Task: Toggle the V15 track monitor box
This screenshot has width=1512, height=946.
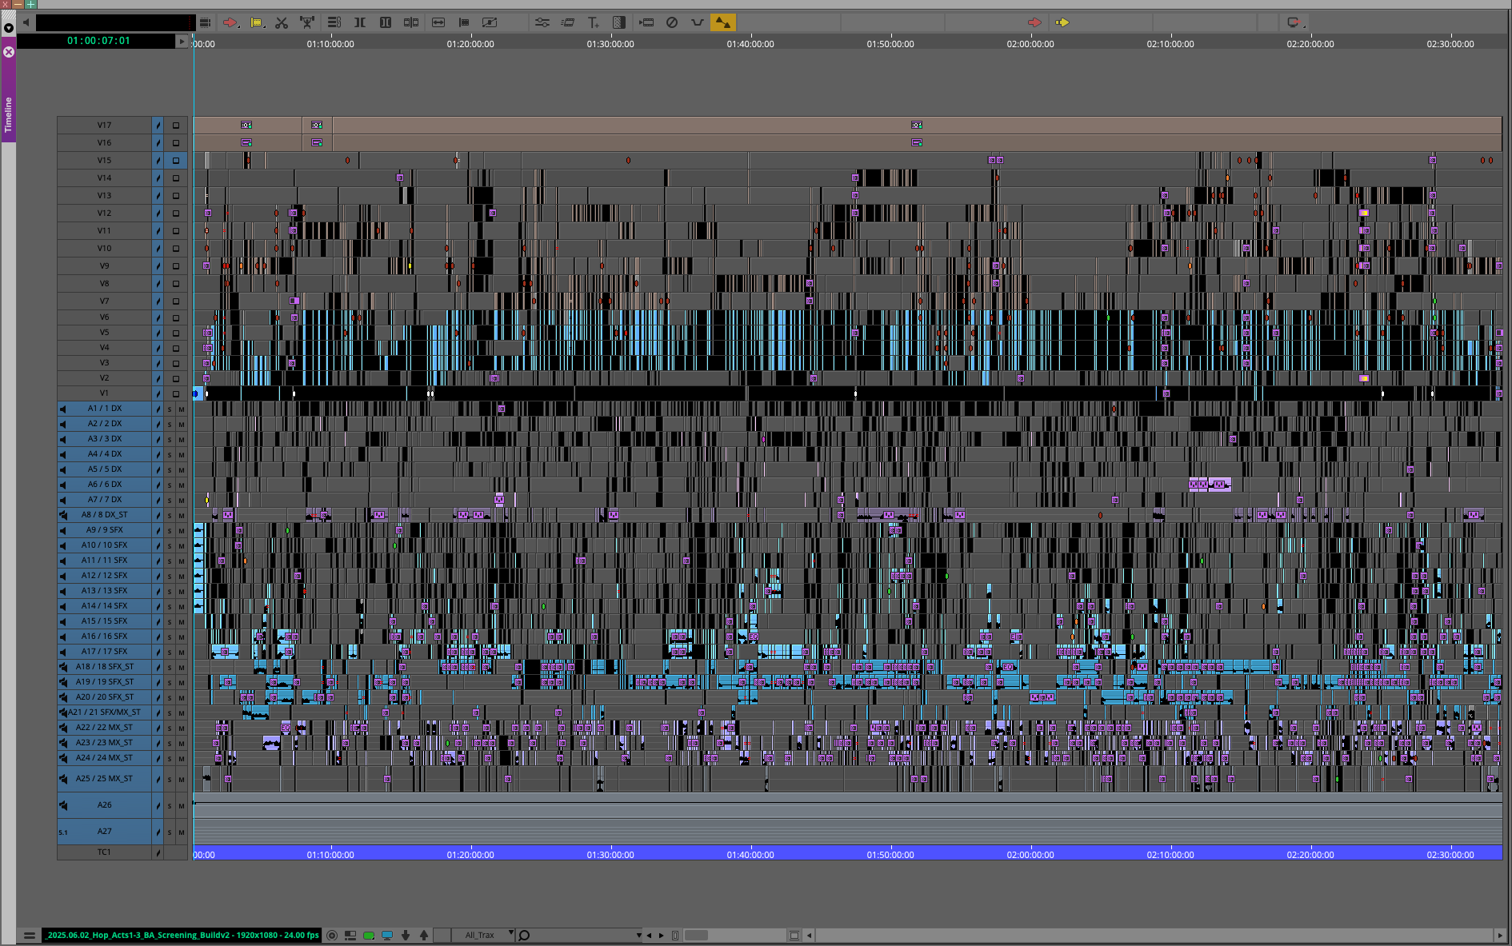Action: click(x=176, y=161)
